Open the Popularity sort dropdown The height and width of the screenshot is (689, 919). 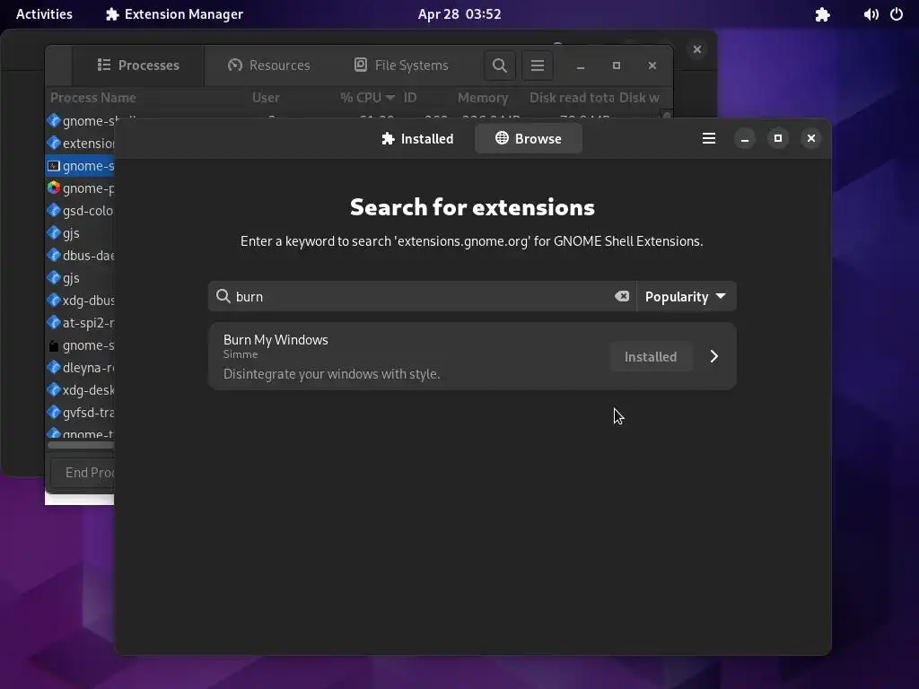686,296
